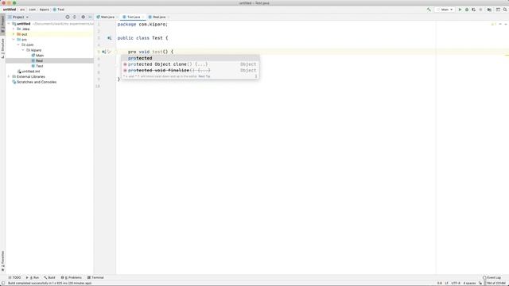Open the Run tool window
This screenshot has height=286, width=509.
coord(33,277)
